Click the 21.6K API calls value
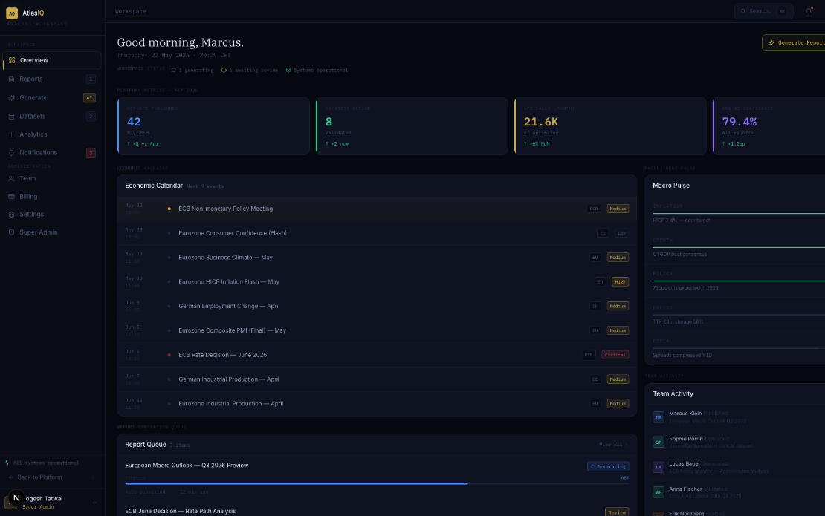This screenshot has height=516, width=825. 541,122
